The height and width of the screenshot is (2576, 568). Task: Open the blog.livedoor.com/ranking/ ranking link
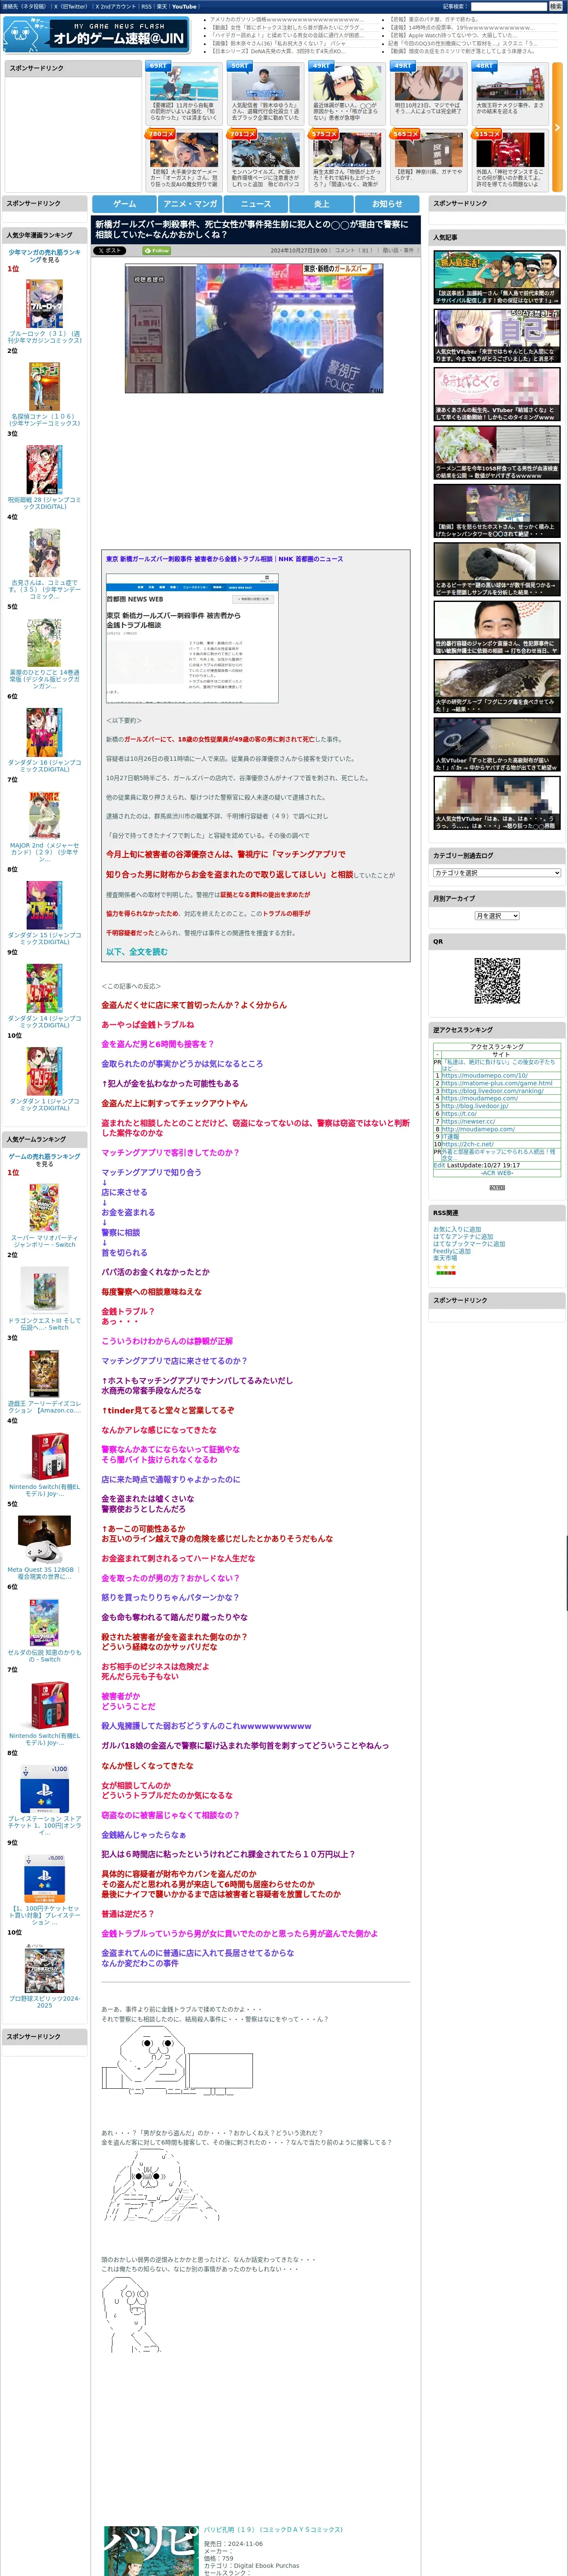click(492, 1091)
